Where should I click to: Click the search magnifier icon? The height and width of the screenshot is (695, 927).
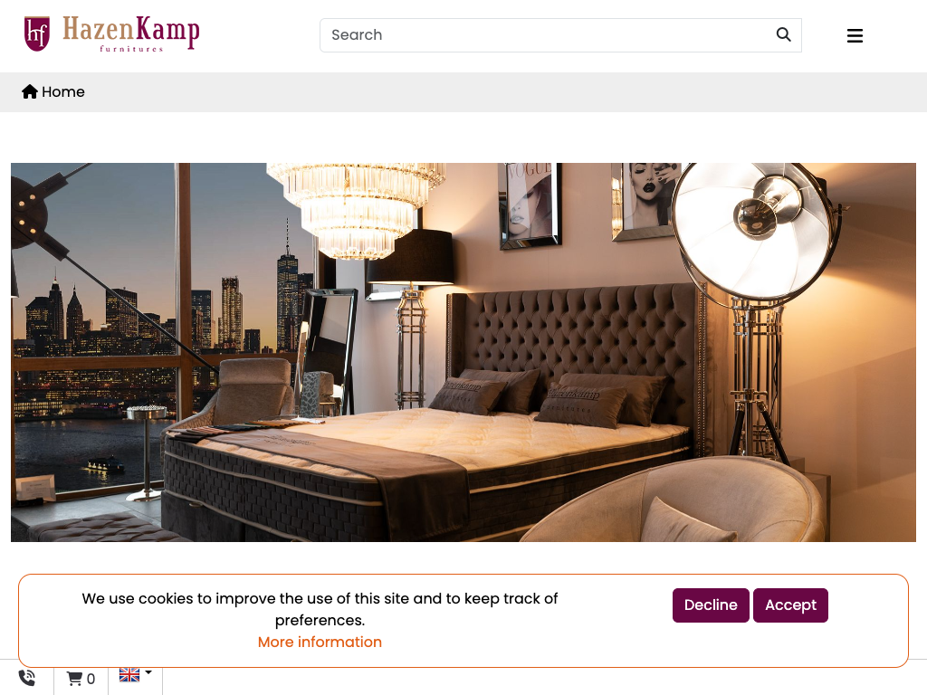click(x=783, y=35)
